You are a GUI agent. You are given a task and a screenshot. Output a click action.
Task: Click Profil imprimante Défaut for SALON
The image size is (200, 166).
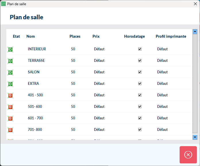(x=162, y=72)
